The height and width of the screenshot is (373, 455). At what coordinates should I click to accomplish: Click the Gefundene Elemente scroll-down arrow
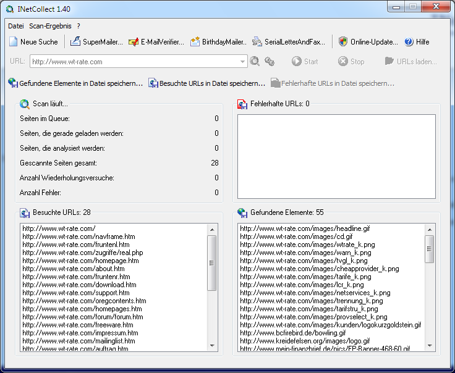point(430,345)
